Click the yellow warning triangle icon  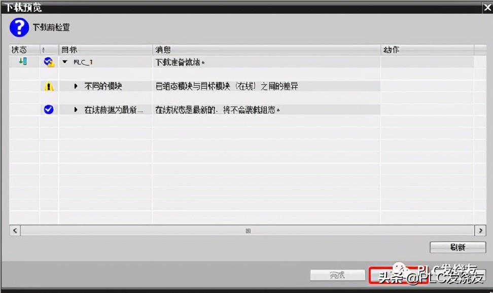click(x=49, y=86)
